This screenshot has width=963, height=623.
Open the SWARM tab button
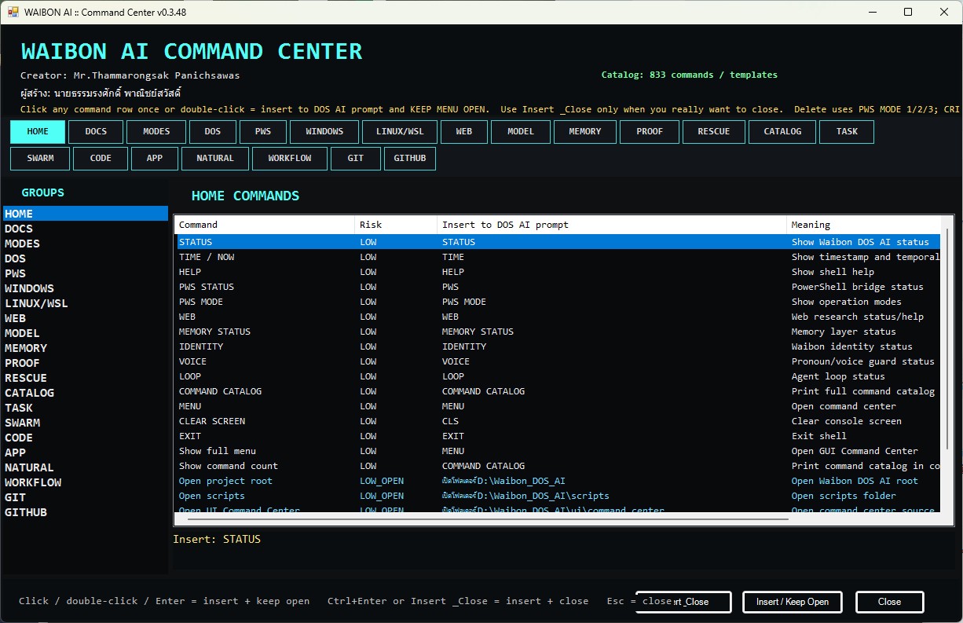(40, 159)
